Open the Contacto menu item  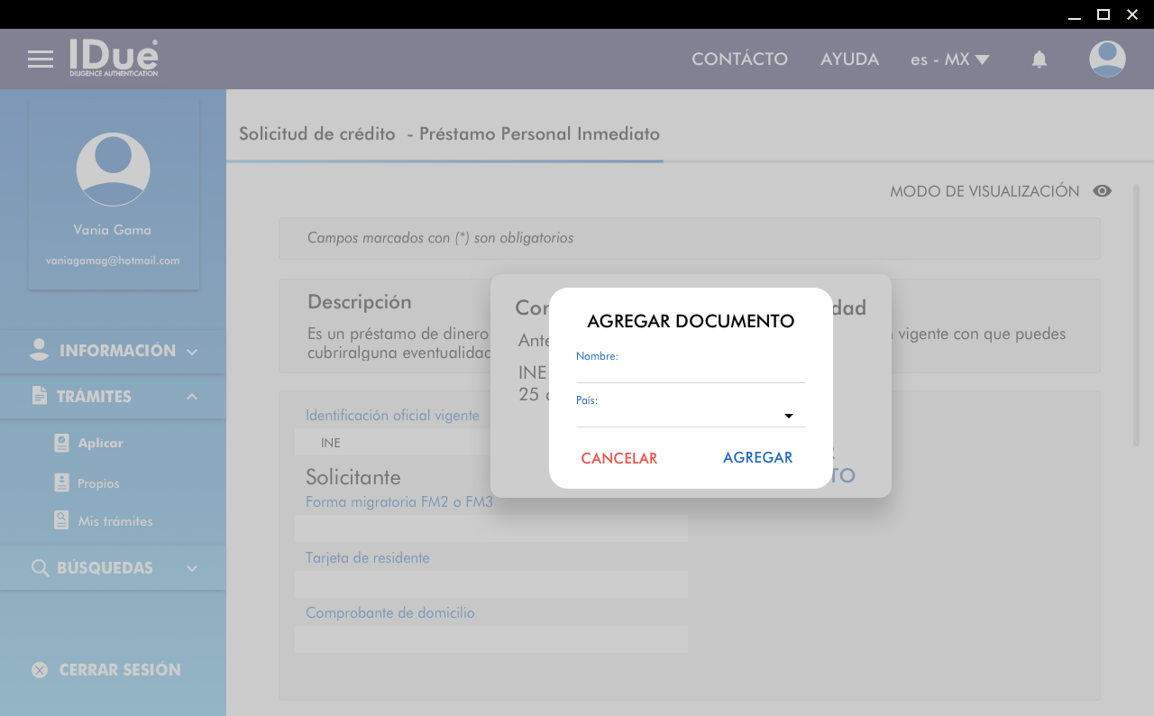coord(739,60)
